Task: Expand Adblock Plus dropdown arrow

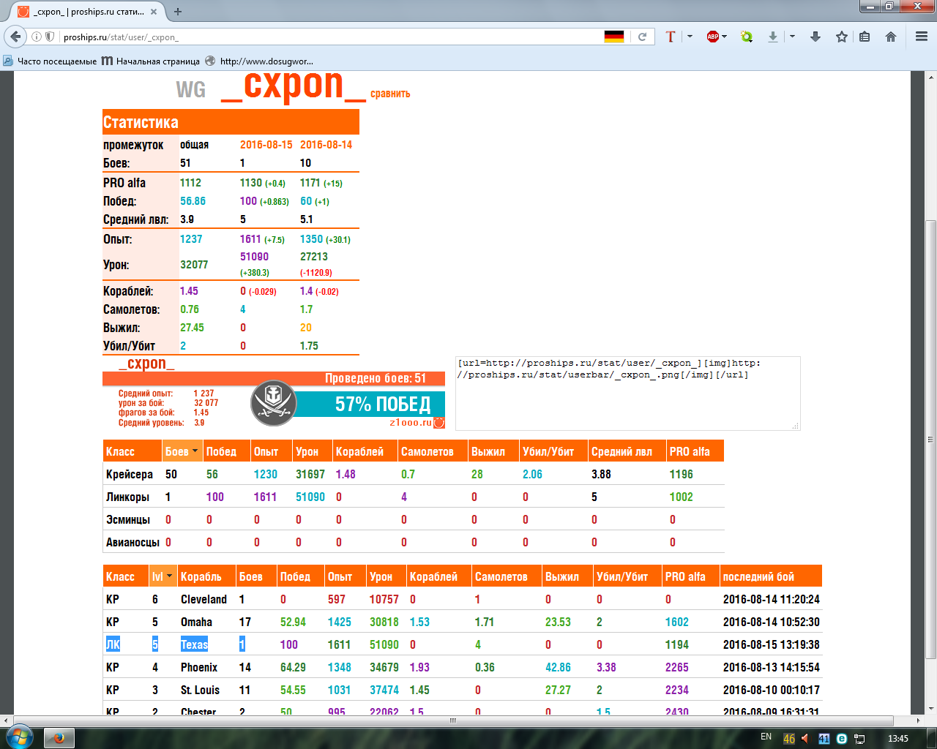Action: pos(725,37)
